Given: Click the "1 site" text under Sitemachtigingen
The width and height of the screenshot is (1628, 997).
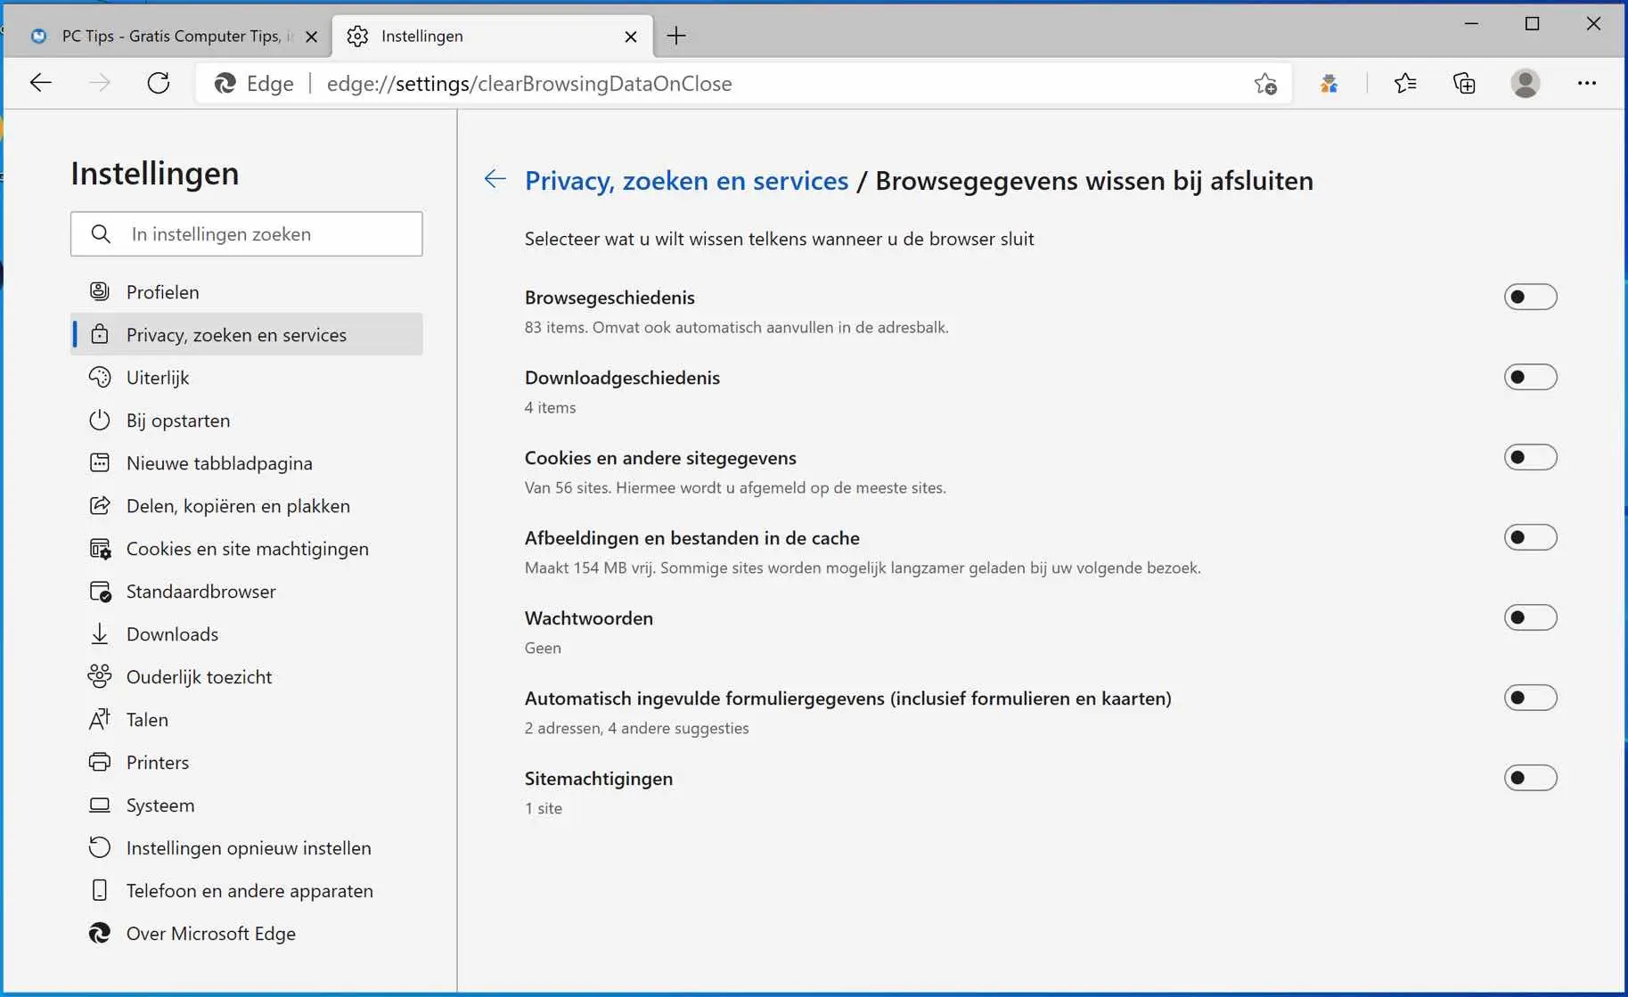Looking at the screenshot, I should [x=544, y=808].
